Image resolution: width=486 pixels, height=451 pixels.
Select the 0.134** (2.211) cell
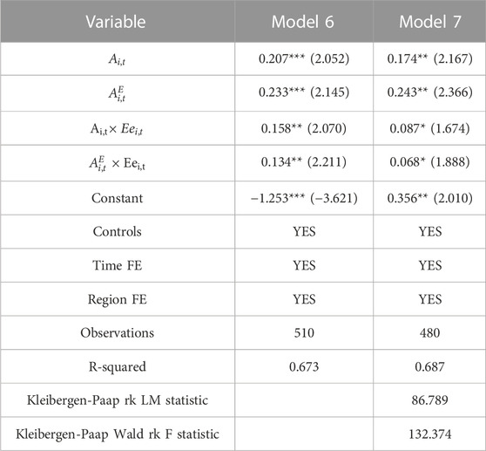click(304, 161)
